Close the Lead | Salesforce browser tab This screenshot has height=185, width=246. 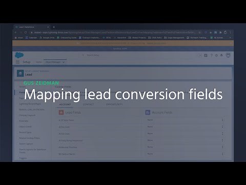coord(48,27)
